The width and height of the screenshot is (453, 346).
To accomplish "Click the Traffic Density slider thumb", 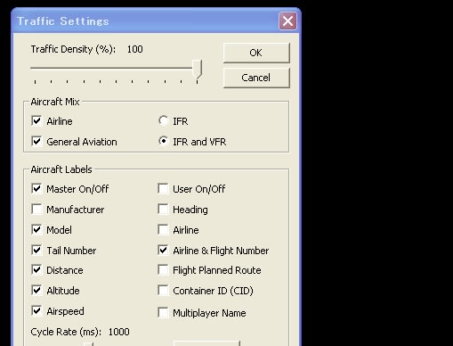I will (197, 69).
